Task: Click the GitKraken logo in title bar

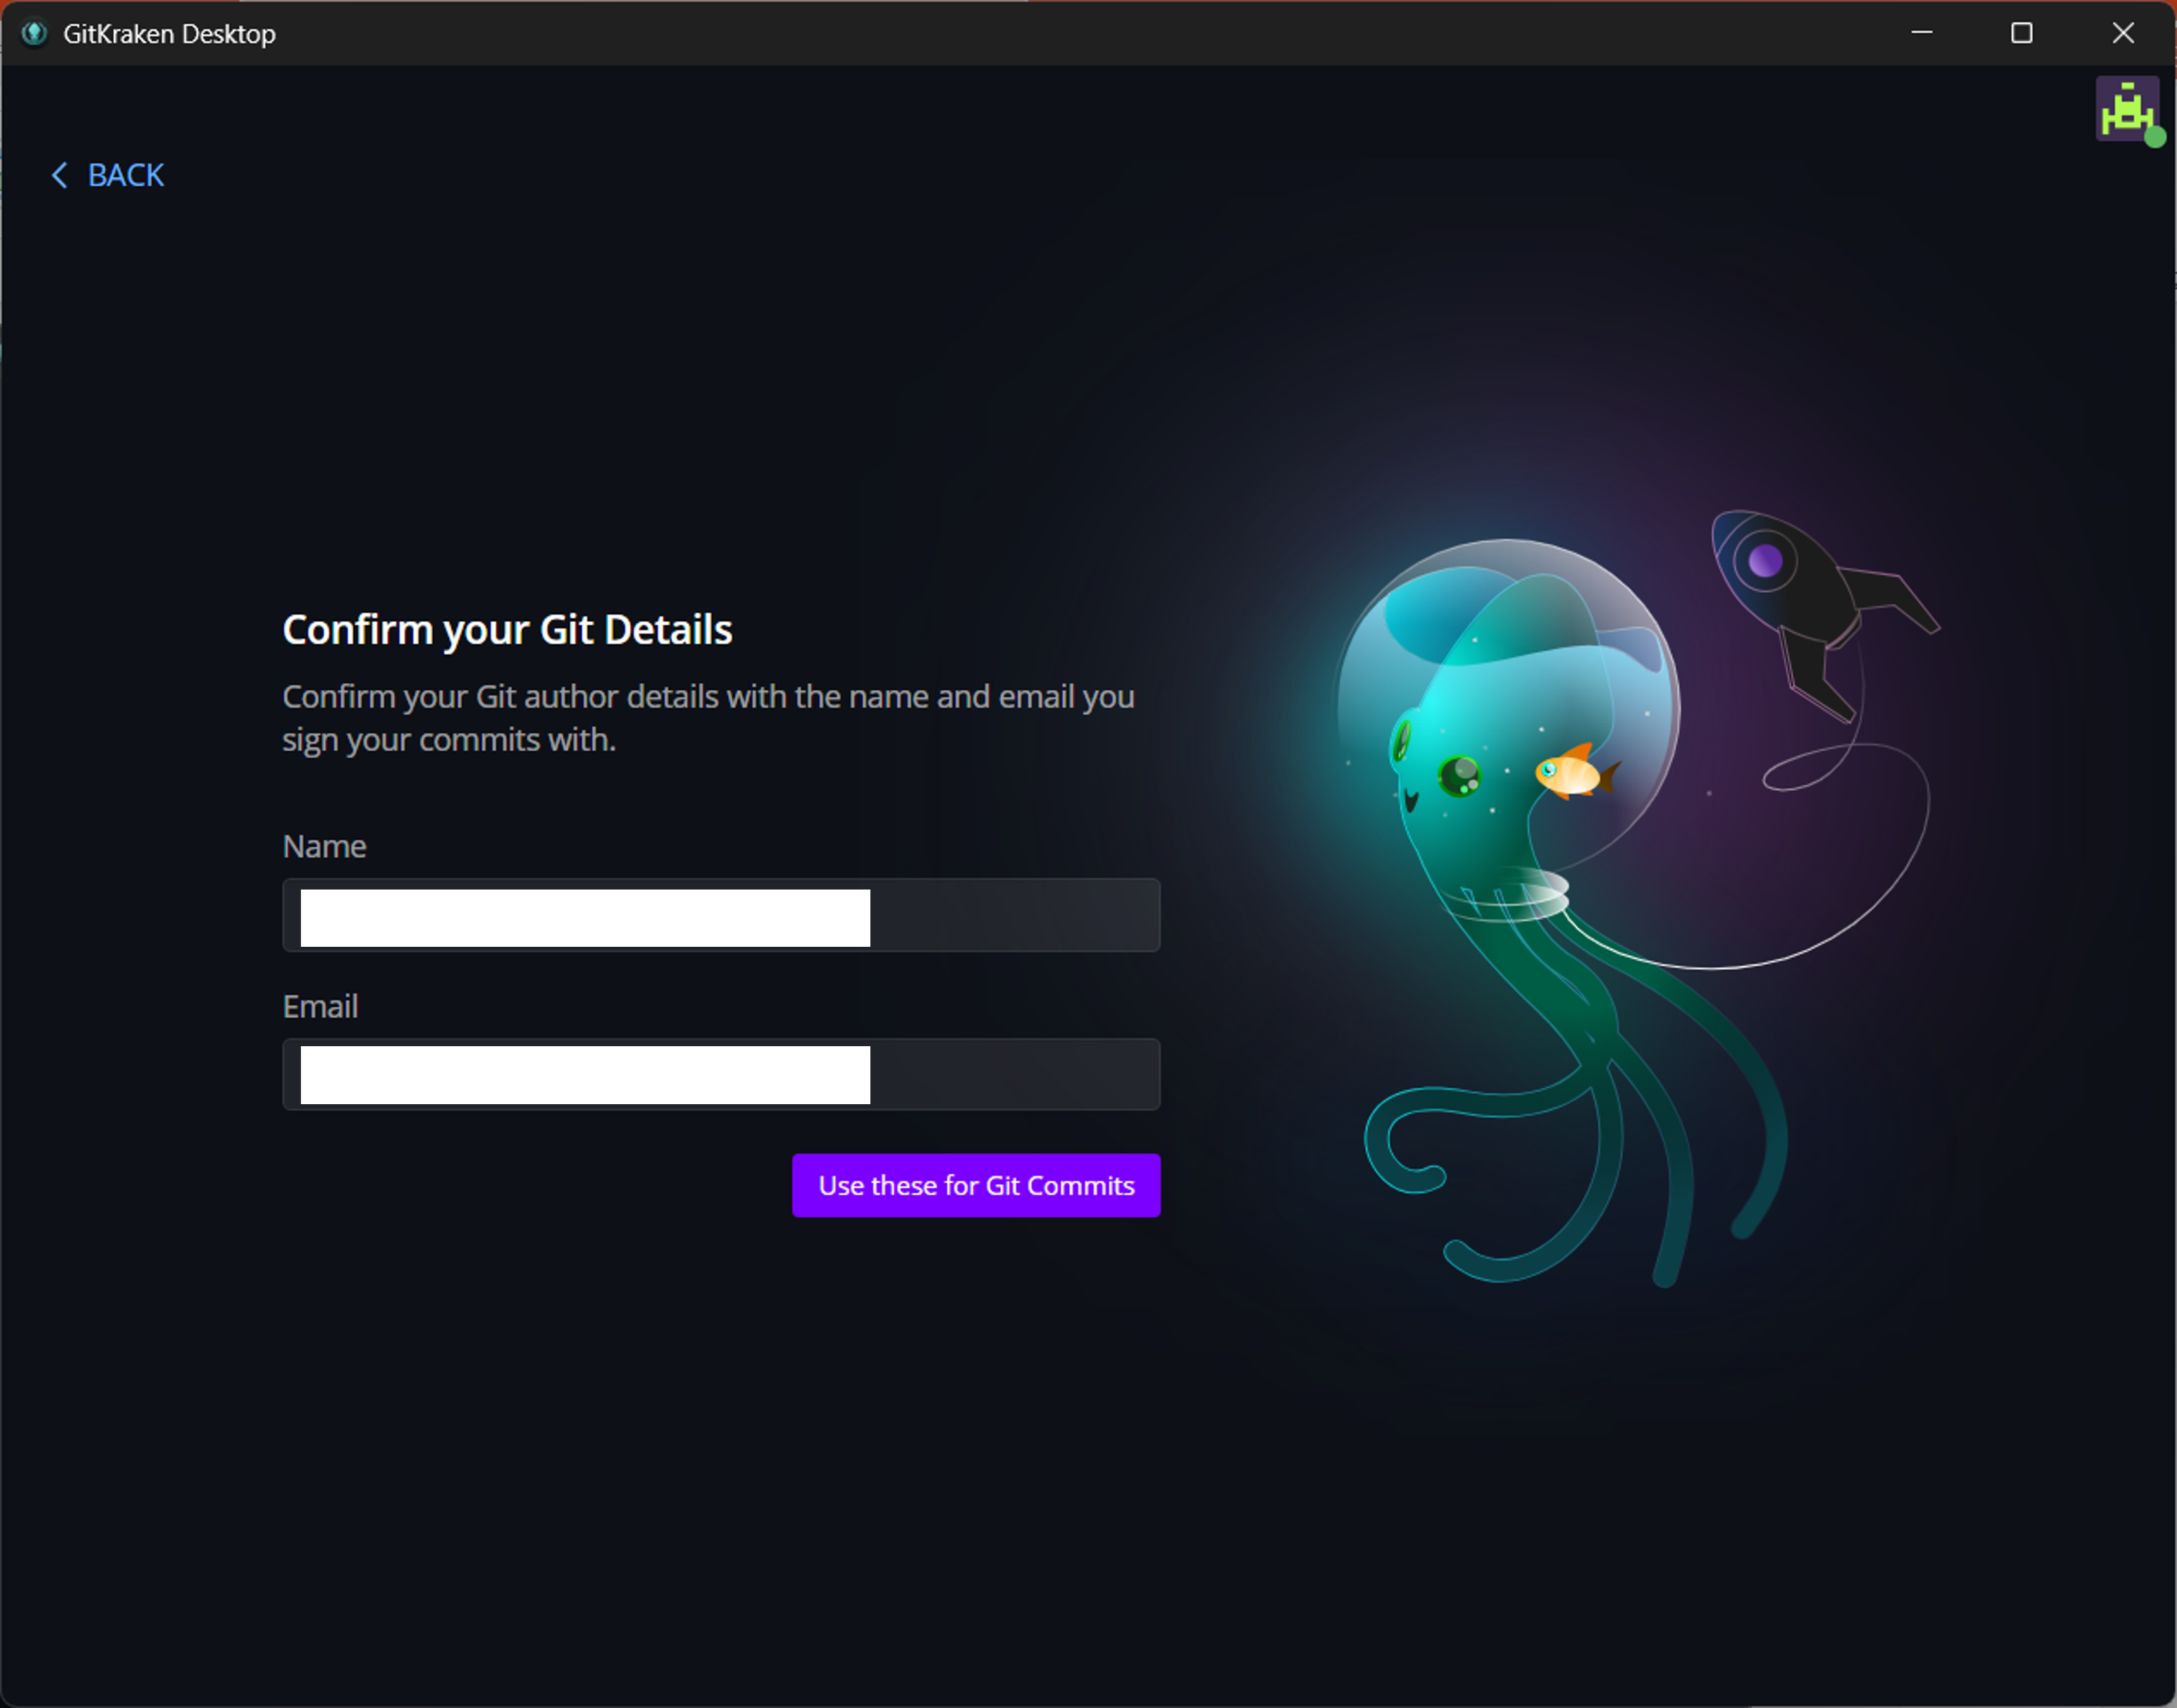Action: point(34,33)
